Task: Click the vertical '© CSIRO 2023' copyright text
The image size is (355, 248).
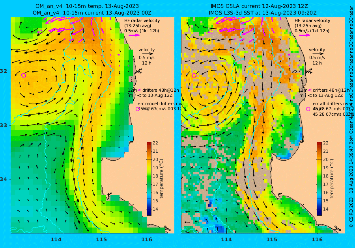Action: tap(351, 212)
